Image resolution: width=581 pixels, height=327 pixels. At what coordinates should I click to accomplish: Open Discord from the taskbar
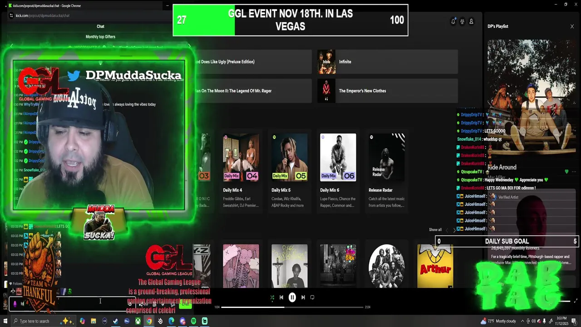pos(182,321)
